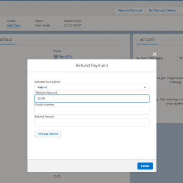Click the edit pencil at bottom right of details
Screen dimensions: 183x183
(122, 176)
